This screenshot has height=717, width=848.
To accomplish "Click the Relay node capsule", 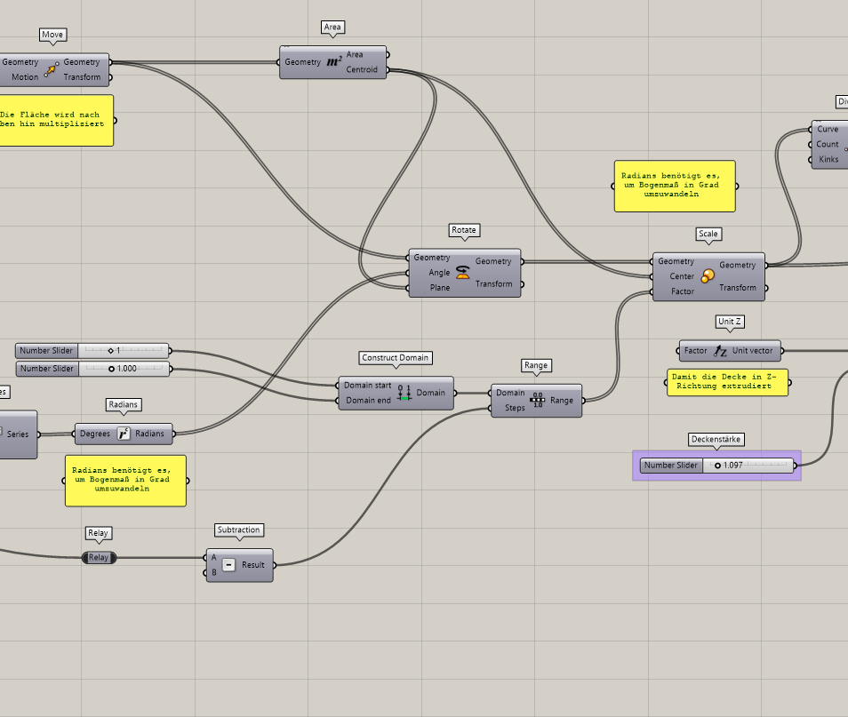I will click(99, 557).
